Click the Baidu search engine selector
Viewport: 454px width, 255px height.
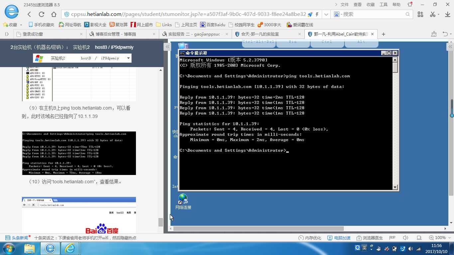(338, 14)
